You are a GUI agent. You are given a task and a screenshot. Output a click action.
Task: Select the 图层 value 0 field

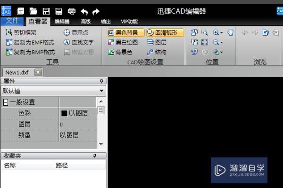click(78, 125)
